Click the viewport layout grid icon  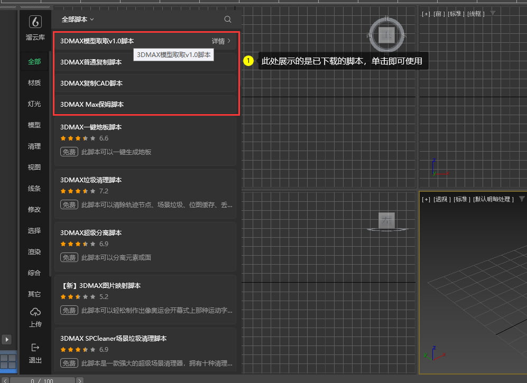[x=8, y=361]
